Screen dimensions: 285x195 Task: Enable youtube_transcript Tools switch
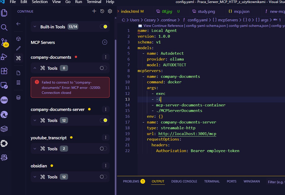tap(103, 149)
